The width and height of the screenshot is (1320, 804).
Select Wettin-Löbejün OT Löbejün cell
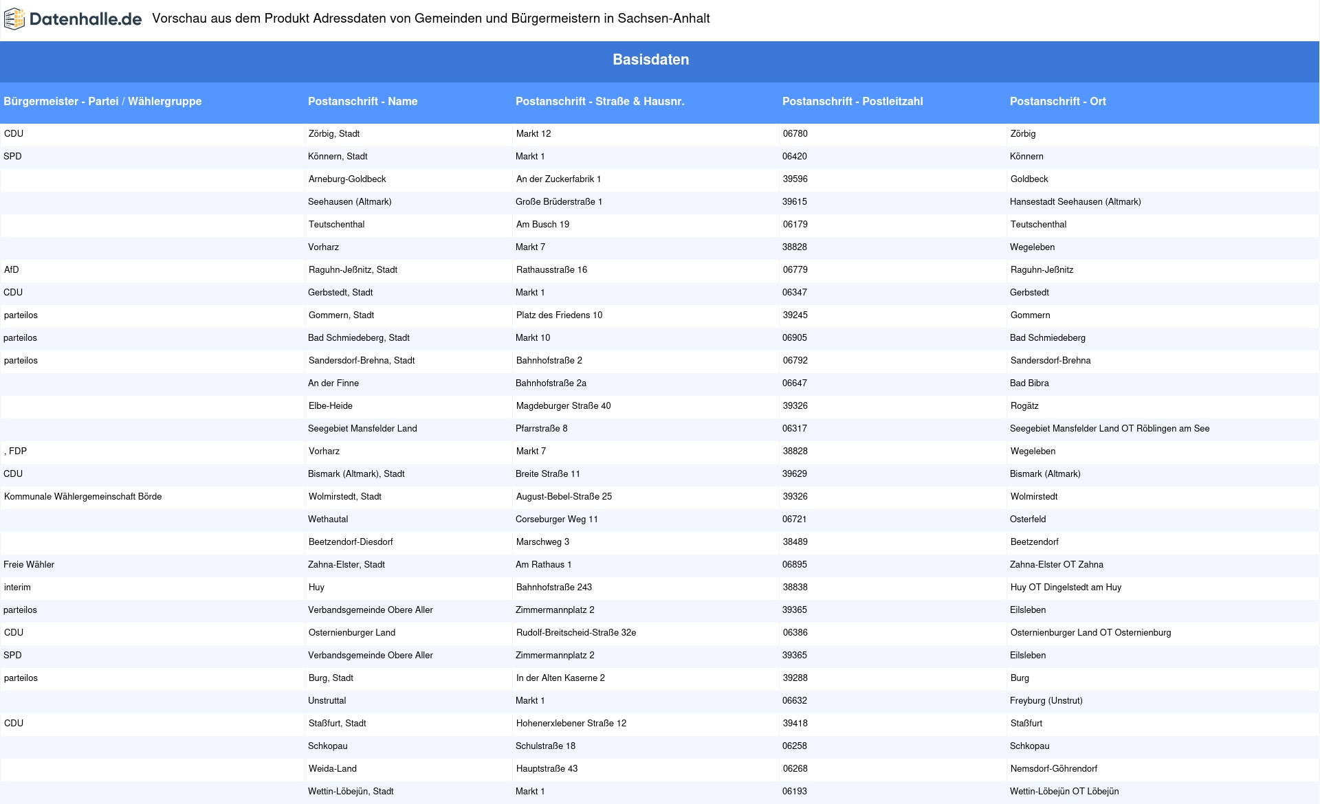(1064, 792)
